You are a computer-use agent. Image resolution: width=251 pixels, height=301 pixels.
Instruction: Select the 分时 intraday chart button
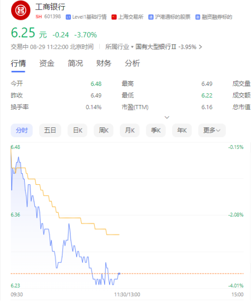click(22, 130)
